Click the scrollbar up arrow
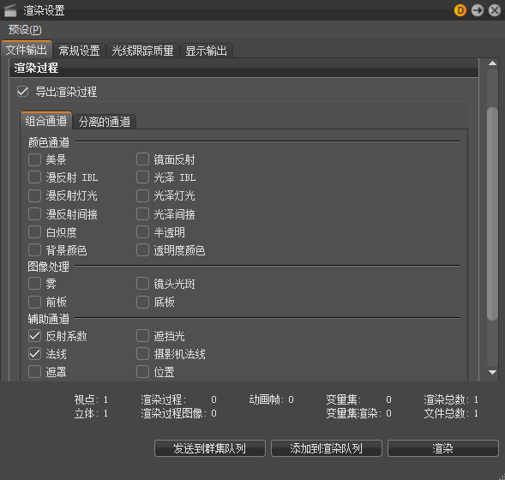This screenshot has width=505, height=480. click(x=492, y=63)
